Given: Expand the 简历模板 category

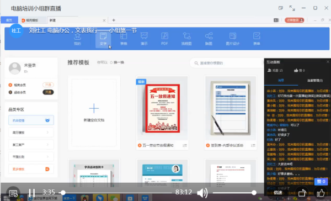Looking at the screenshot, I should [31, 133].
